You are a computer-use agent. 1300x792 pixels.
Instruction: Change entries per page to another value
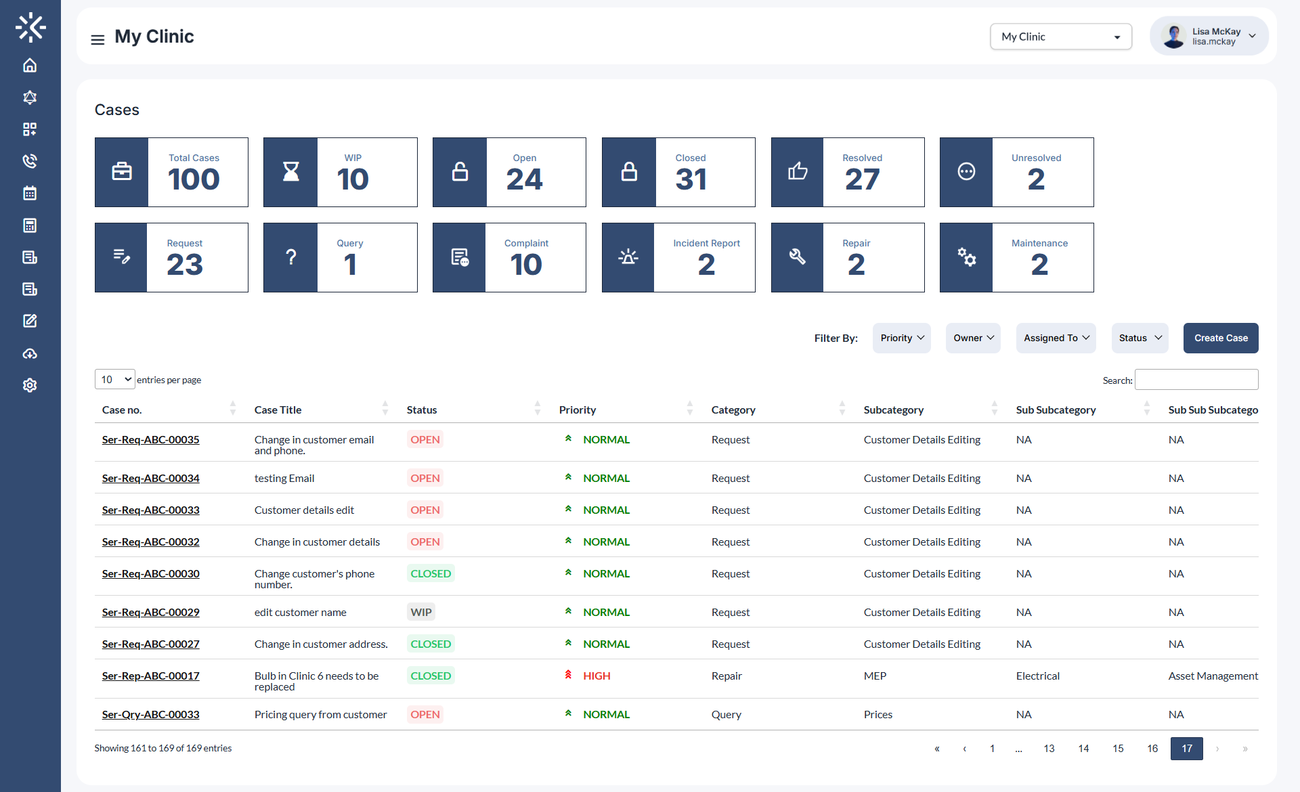tap(114, 379)
